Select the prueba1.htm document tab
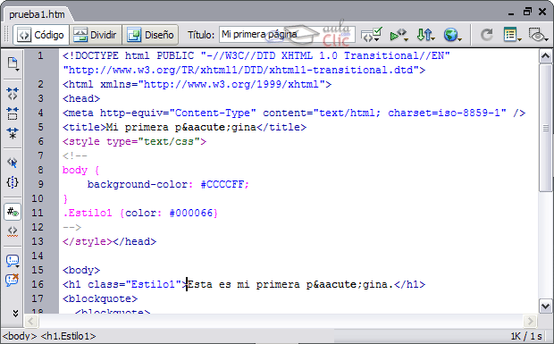554x344 pixels. (38, 14)
